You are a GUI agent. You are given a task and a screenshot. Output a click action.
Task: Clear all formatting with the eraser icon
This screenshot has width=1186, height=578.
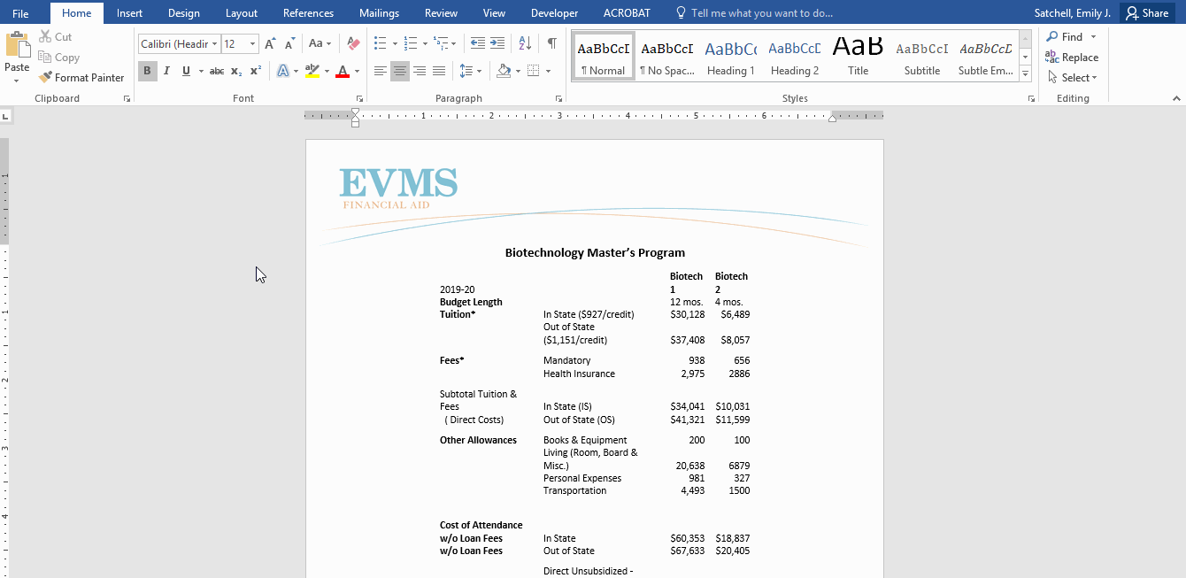(352, 42)
